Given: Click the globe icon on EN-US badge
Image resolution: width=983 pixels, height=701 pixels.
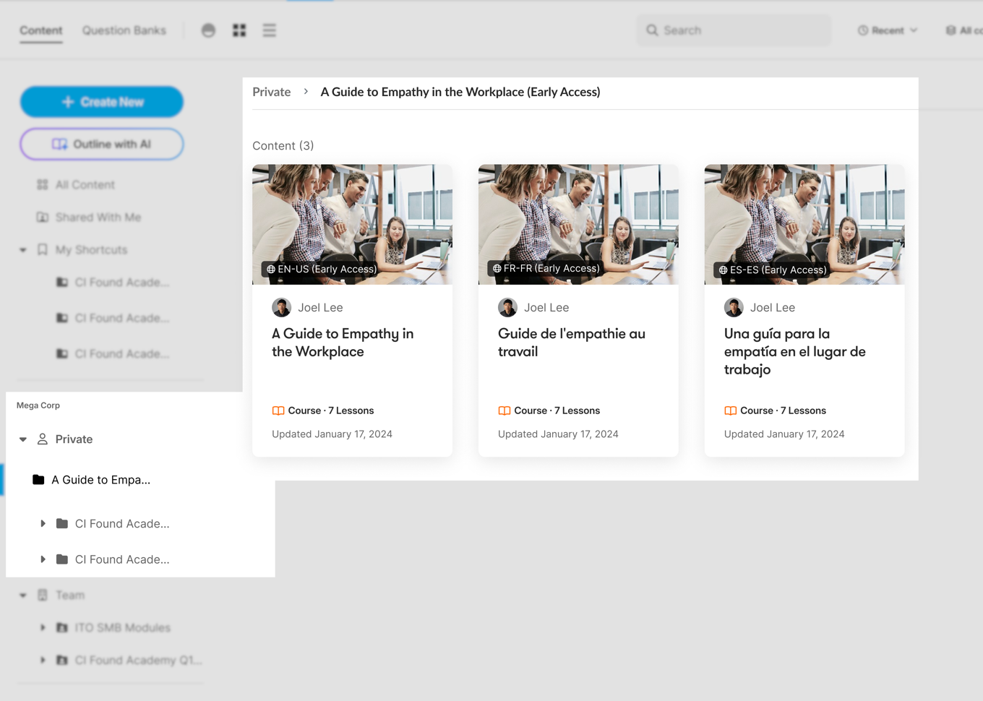Looking at the screenshot, I should [x=271, y=270].
